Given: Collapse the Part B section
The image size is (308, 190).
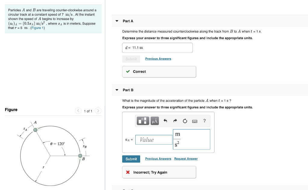Looking at the screenshot, I should (116, 90).
